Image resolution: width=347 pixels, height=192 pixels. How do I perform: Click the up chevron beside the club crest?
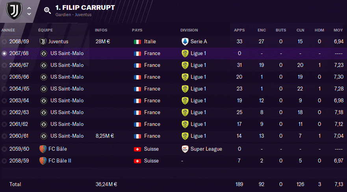pyautogui.click(x=29, y=8)
